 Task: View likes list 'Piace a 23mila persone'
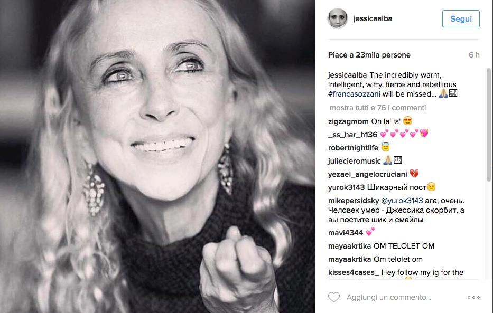tap(369, 55)
